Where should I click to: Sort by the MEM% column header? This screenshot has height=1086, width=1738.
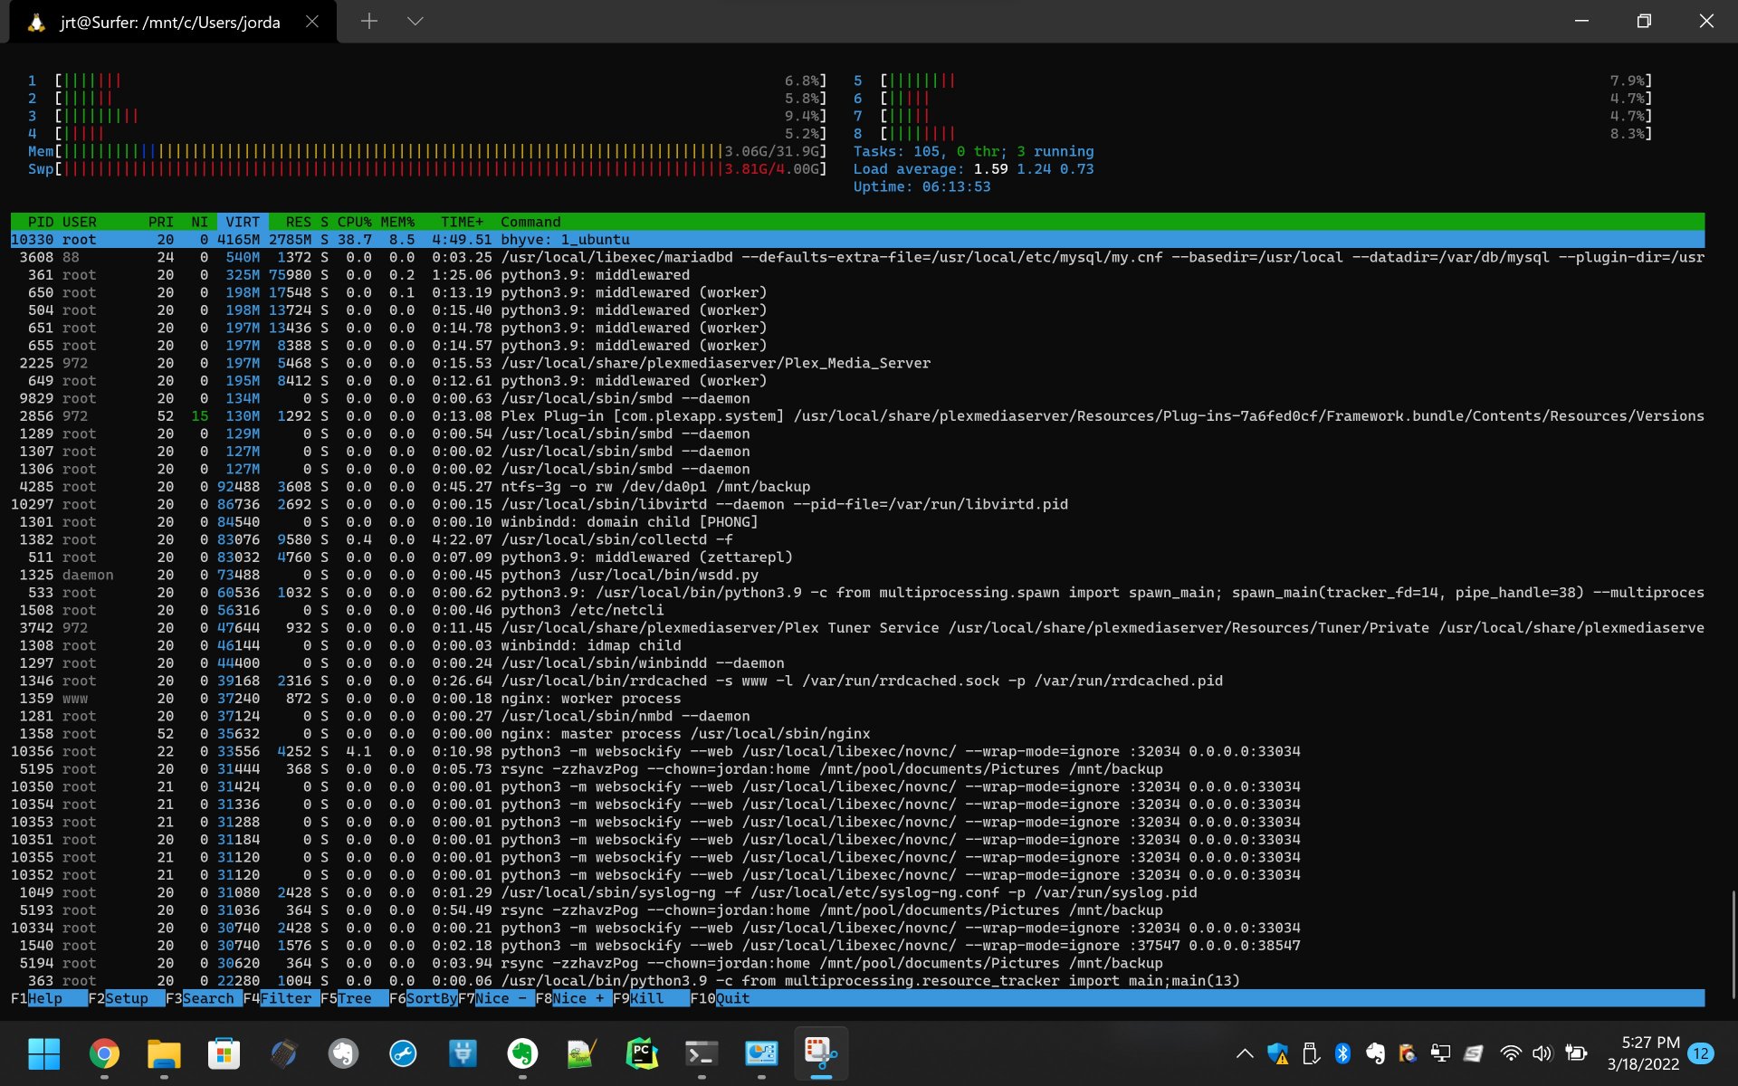click(x=397, y=222)
